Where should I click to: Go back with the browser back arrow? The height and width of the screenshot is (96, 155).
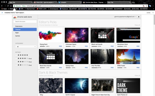pyautogui.click(x=2, y=6)
